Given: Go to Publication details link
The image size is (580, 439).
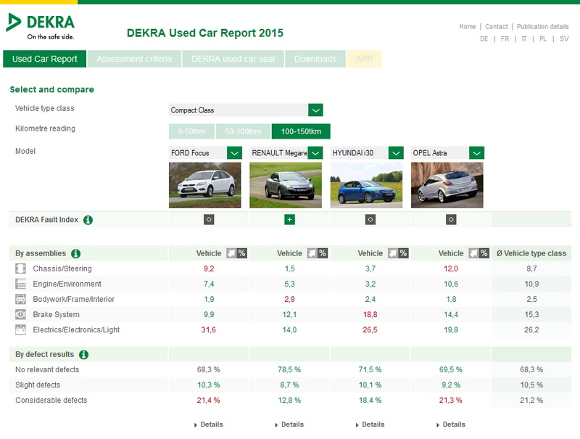Looking at the screenshot, I should [542, 27].
